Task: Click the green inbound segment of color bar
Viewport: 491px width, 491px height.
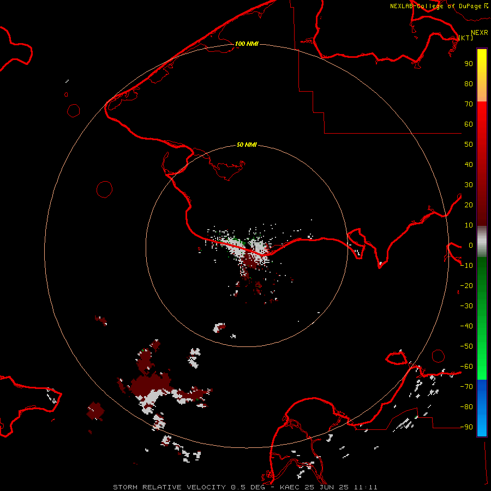Action: (x=482, y=319)
